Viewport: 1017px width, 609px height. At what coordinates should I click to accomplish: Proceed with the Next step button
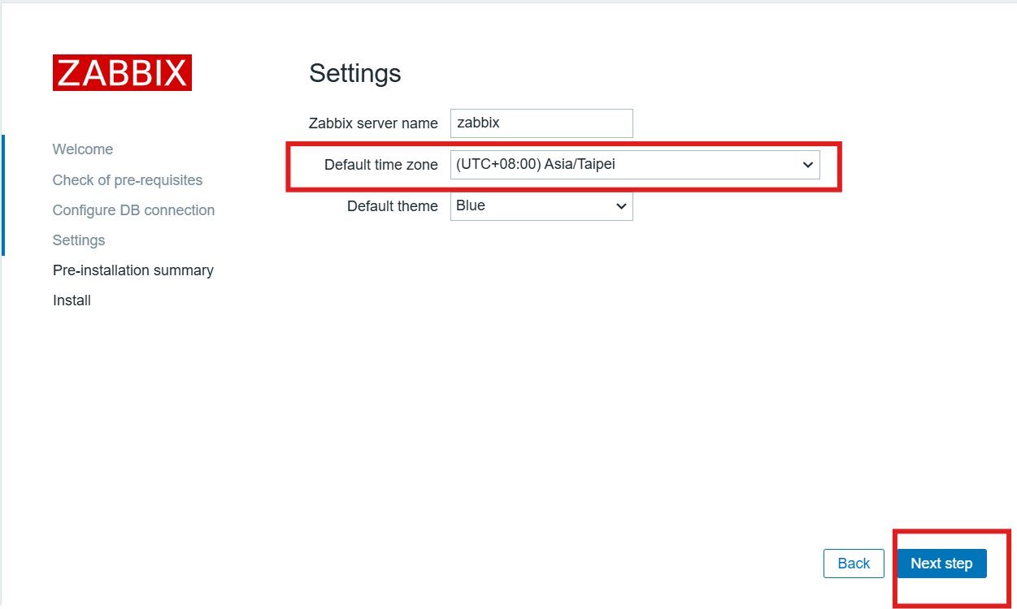pos(941,564)
